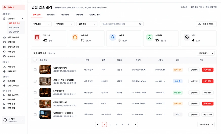Select 입점 업소 목록 in sidebar submenu
Viewport: 221px width, 134px height.
14,28
